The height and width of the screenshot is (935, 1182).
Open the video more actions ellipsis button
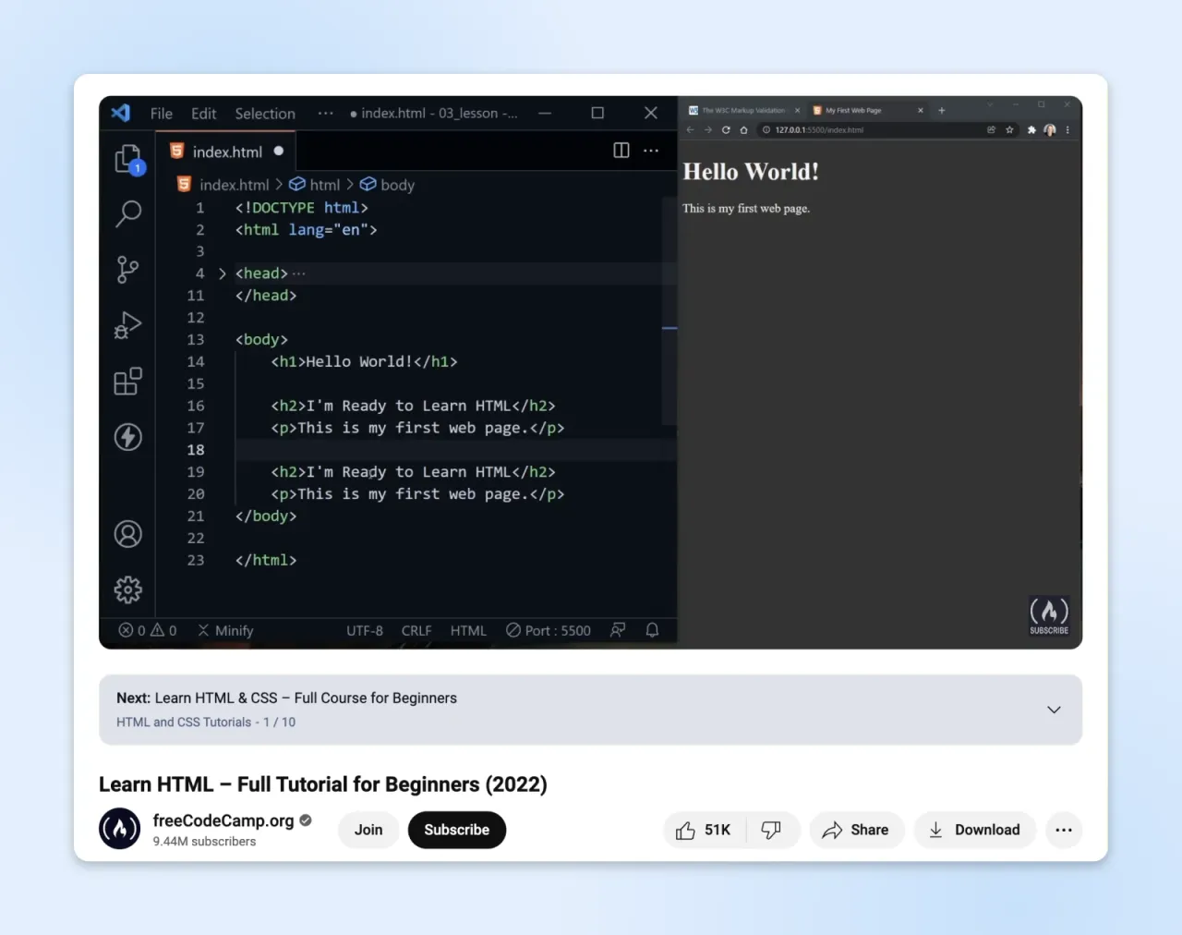1064,830
